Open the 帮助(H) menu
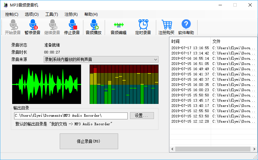This screenshot has height=160, width=258. pos(91,14)
